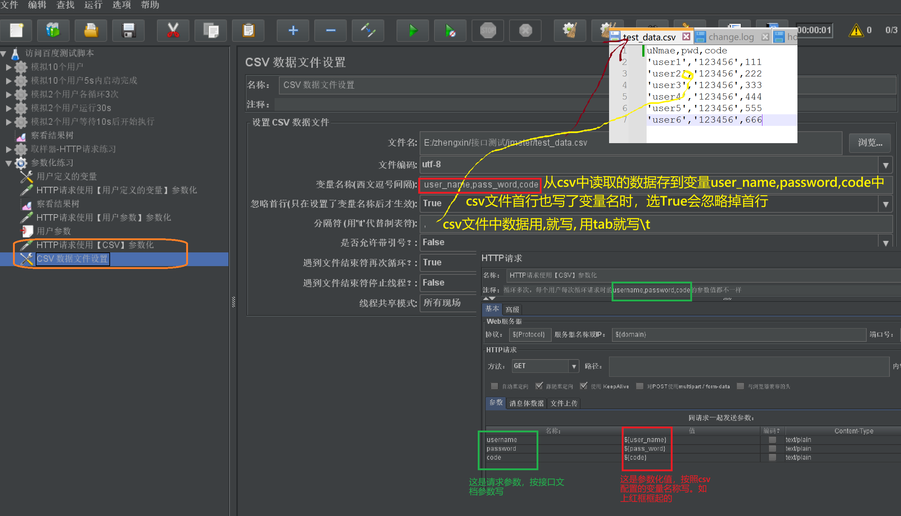
Task: Click the Templates icon in toolbar
Action: click(x=53, y=30)
